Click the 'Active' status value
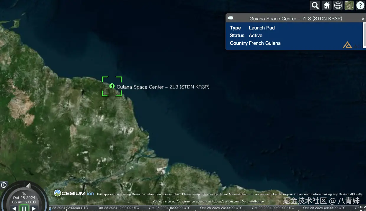Viewport: 366px width, 211px height. pyautogui.click(x=256, y=35)
